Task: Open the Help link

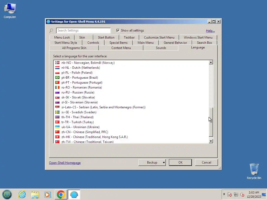Action: point(210,31)
